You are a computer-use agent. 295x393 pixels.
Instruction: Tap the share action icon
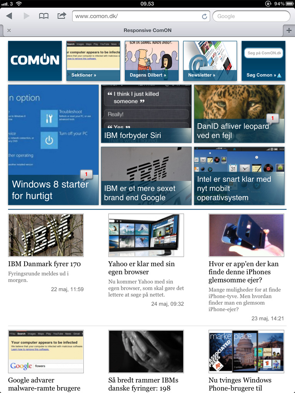[61, 15]
